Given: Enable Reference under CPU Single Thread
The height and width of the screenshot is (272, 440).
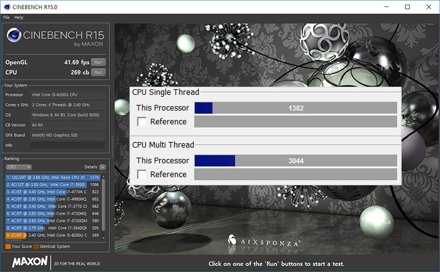Looking at the screenshot, I should 141,122.
